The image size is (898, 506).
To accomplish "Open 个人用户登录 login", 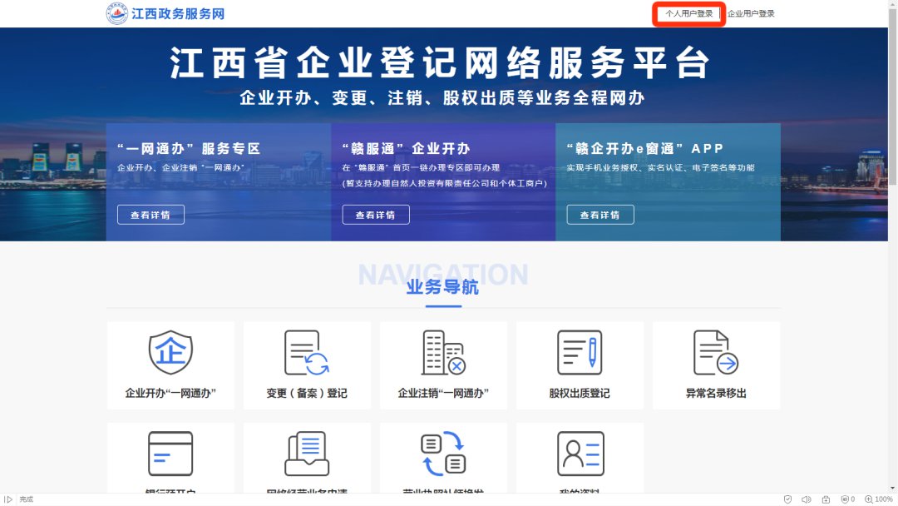I will [689, 14].
